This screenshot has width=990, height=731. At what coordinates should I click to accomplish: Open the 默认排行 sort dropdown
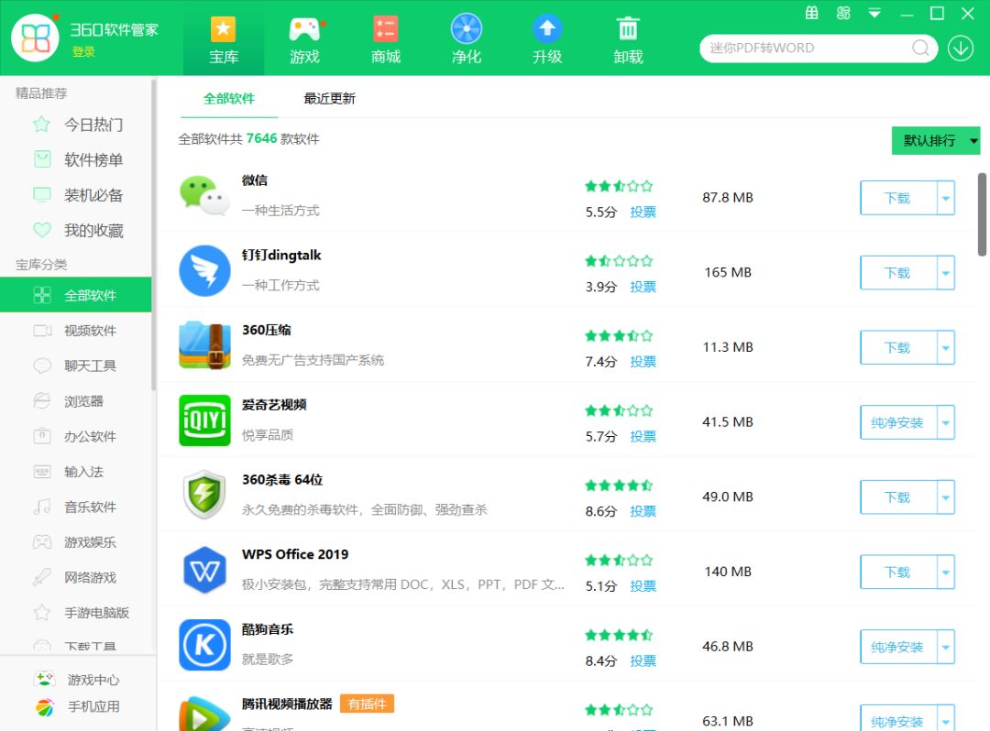coord(936,141)
